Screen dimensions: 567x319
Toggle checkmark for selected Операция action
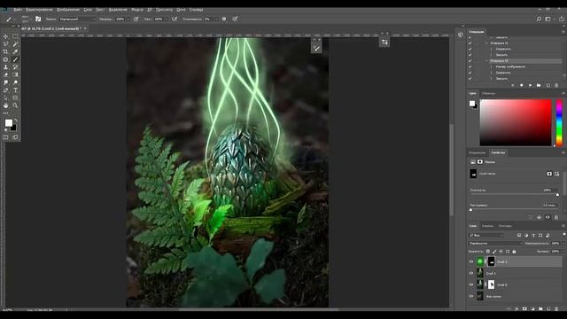click(470, 61)
